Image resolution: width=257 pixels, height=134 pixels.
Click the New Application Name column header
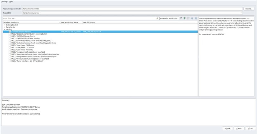click(x=71, y=22)
